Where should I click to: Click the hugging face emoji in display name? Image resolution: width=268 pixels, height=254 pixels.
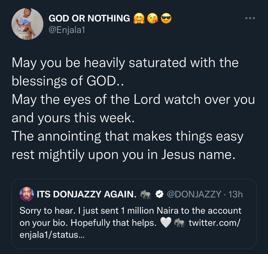point(139,19)
